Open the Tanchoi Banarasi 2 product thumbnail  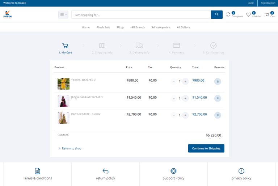63,84
